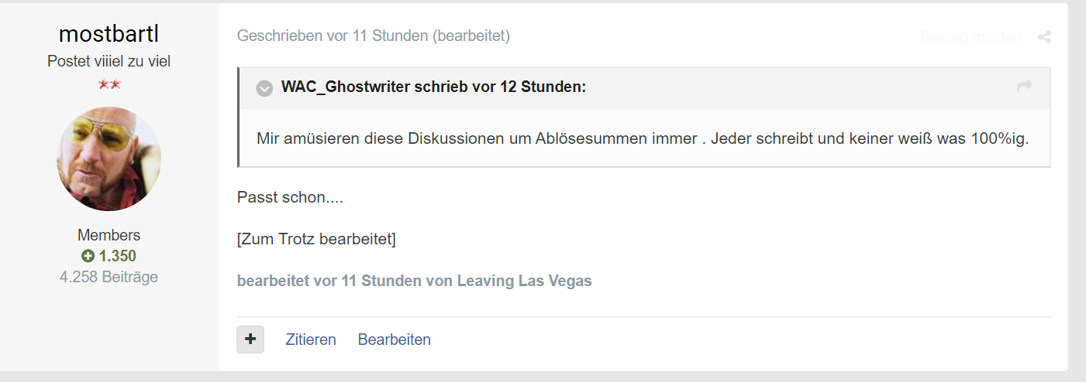
Task: Click the Members group label
Action: coord(109,235)
